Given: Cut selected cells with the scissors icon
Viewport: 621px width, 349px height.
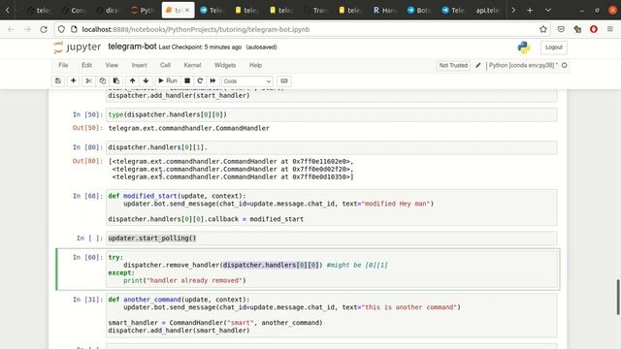Looking at the screenshot, I should coord(88,81).
